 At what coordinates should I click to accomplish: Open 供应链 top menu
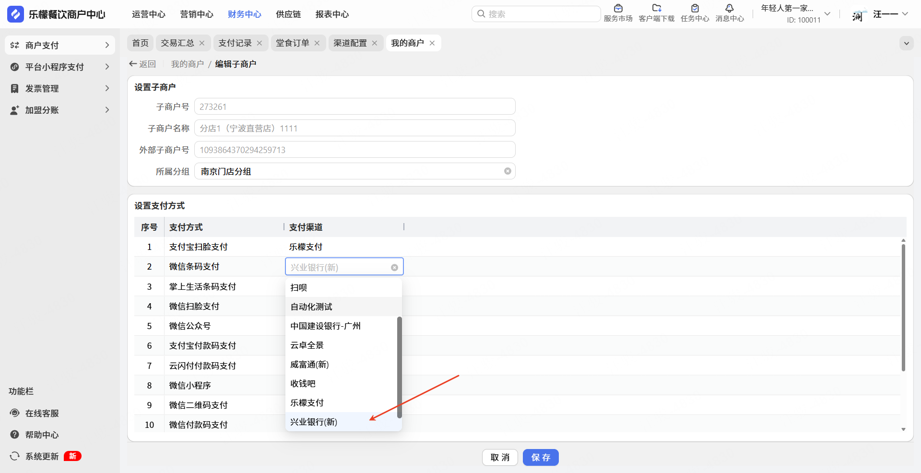(288, 14)
